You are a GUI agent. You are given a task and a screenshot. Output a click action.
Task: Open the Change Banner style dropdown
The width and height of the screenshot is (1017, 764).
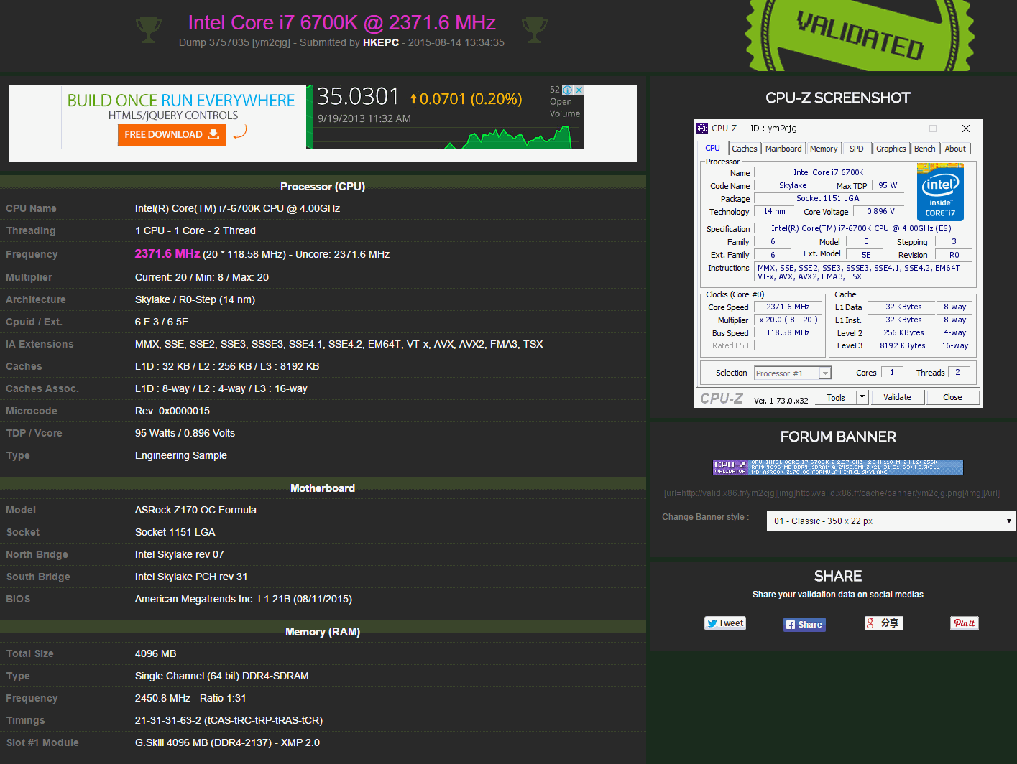click(x=891, y=521)
